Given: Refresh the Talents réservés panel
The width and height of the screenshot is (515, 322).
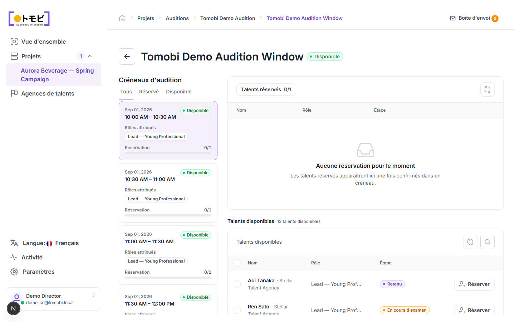Looking at the screenshot, I should [x=487, y=89].
